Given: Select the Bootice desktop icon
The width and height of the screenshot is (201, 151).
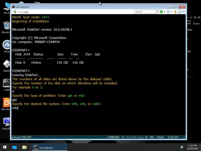Looking at the screenshot, I should tap(6, 66).
